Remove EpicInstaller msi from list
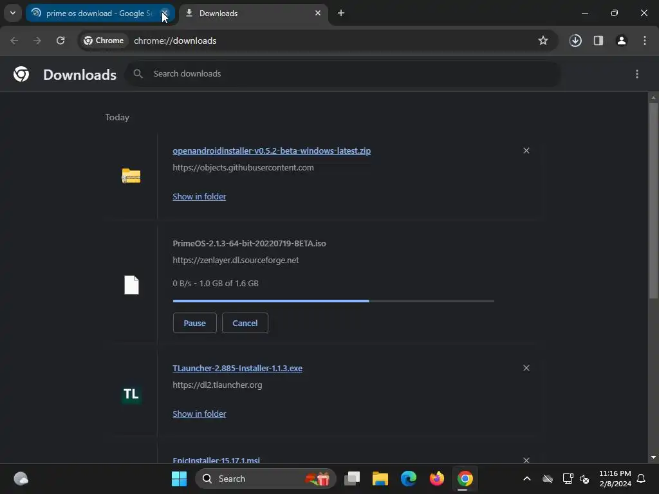The height and width of the screenshot is (494, 659). click(526, 461)
